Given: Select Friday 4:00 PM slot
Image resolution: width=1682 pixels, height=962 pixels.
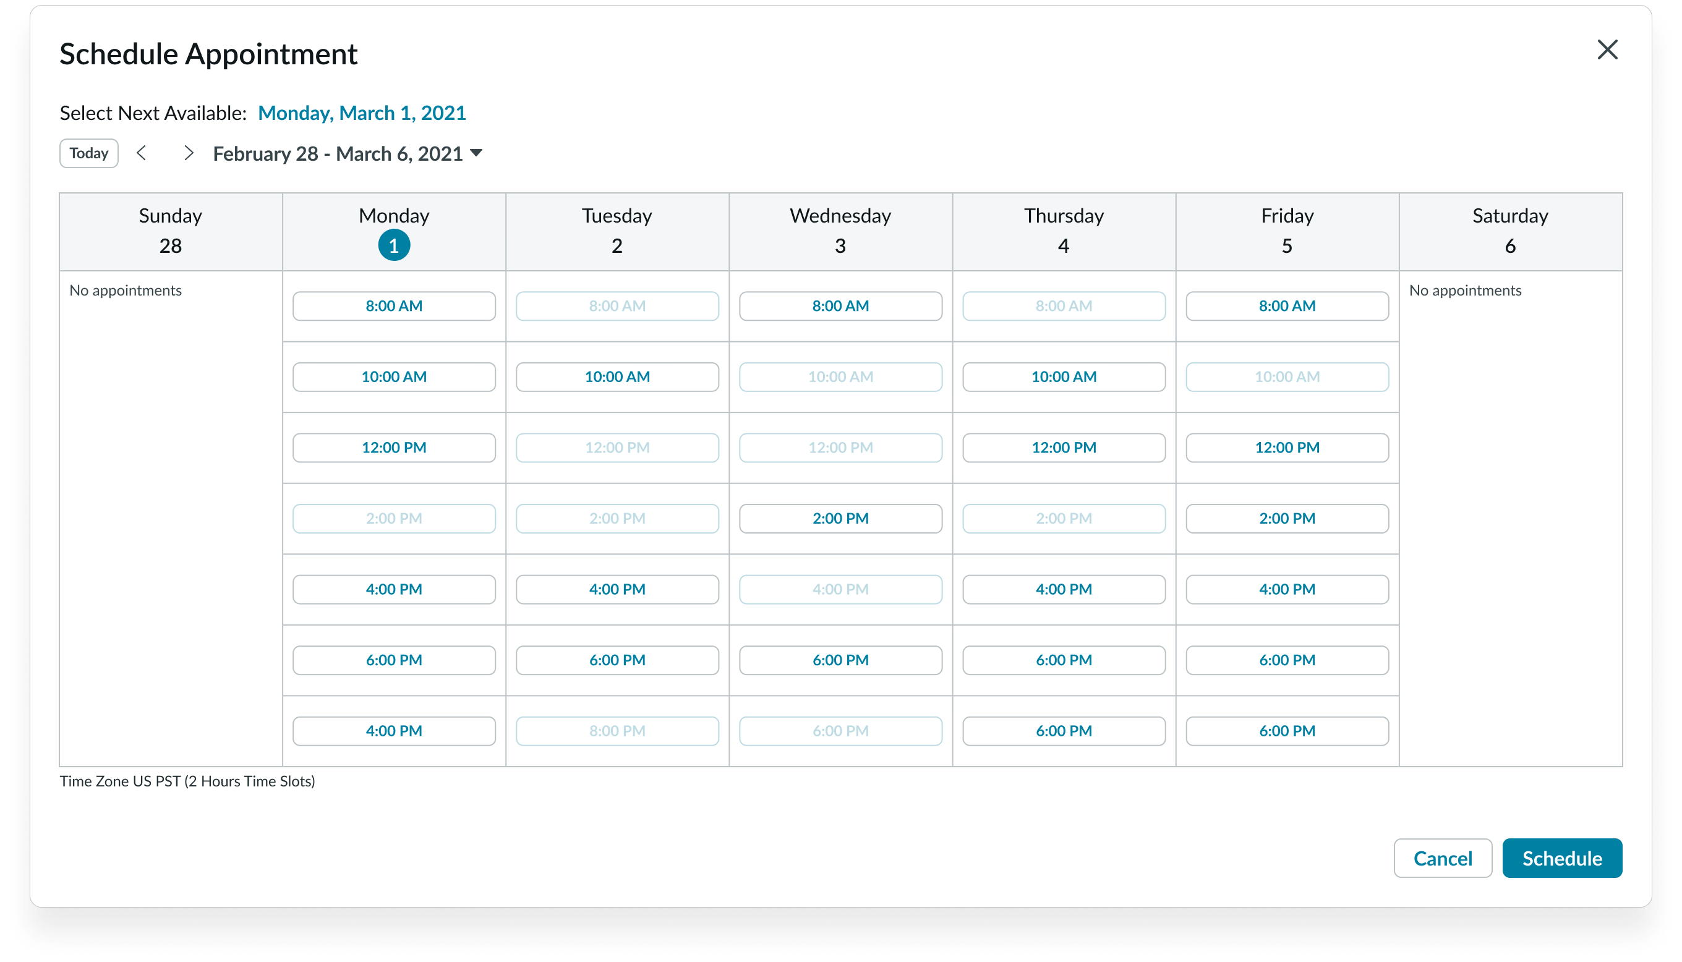Looking at the screenshot, I should 1287,589.
